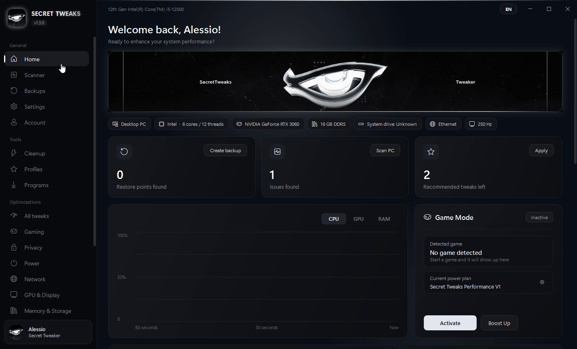Open the EN language selector
577x349 pixels.
click(508, 9)
